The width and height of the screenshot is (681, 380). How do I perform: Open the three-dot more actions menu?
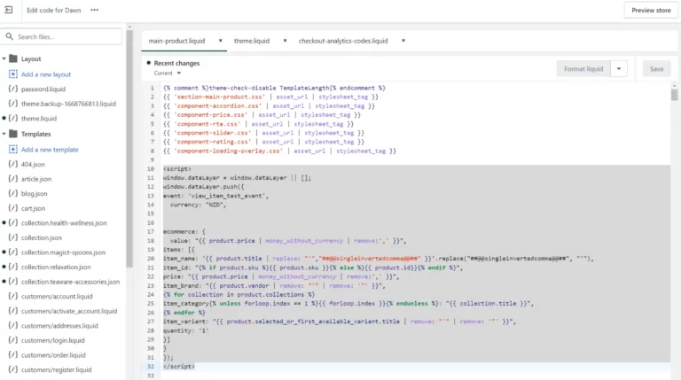tap(94, 10)
